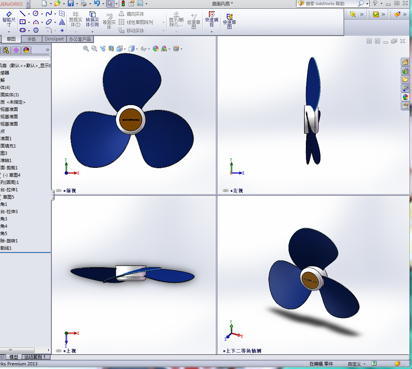
Task: Select the Smart Dimension (智能尺寸) tool
Action: click(8, 19)
